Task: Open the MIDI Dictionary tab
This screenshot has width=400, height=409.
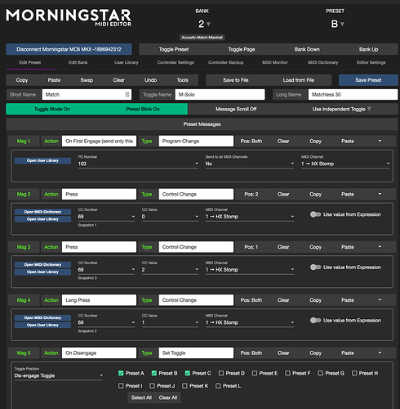Action: tap(323, 62)
